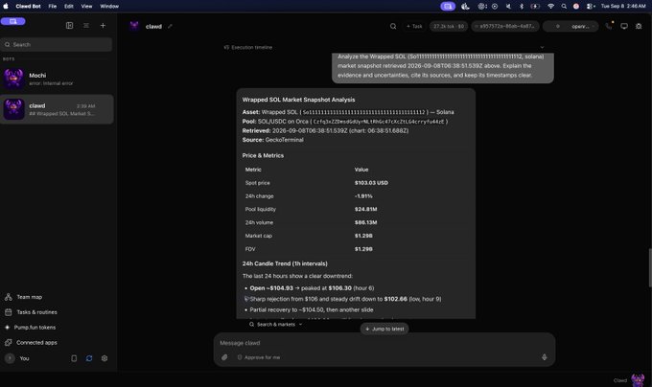Image resolution: width=652 pixels, height=387 pixels.
Task: Click the SOL/USDC pool address code
Action: pos(379,122)
